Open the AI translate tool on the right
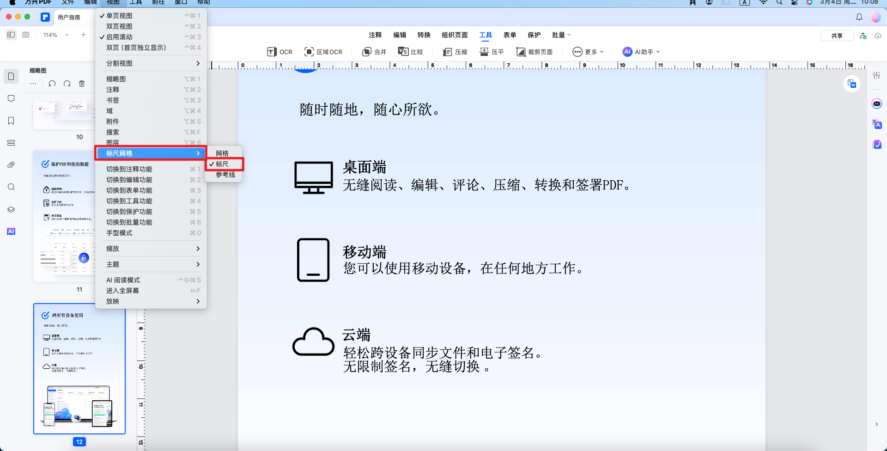The image size is (887, 451). (x=877, y=124)
